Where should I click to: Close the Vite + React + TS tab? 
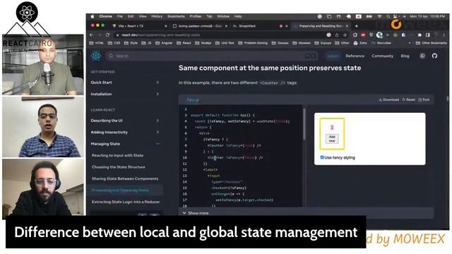pyautogui.click(x=166, y=26)
